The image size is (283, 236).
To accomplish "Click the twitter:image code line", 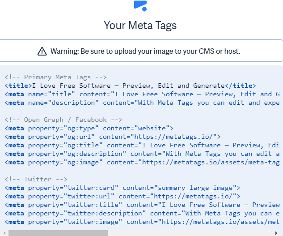I will point(143,222).
